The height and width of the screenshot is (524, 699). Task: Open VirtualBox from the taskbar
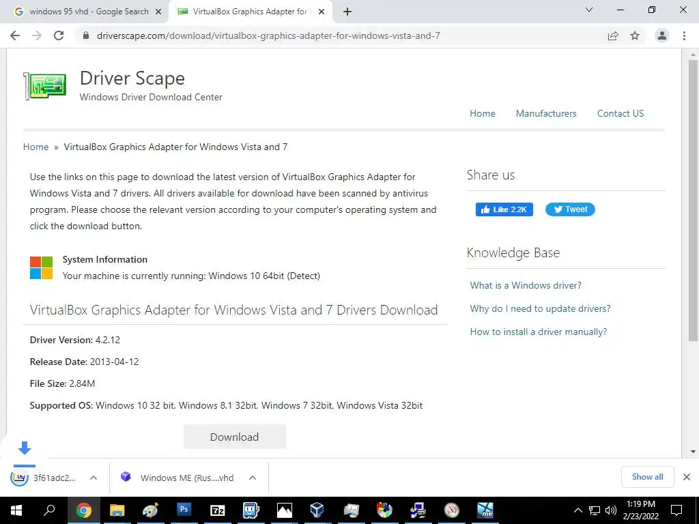(x=317, y=510)
